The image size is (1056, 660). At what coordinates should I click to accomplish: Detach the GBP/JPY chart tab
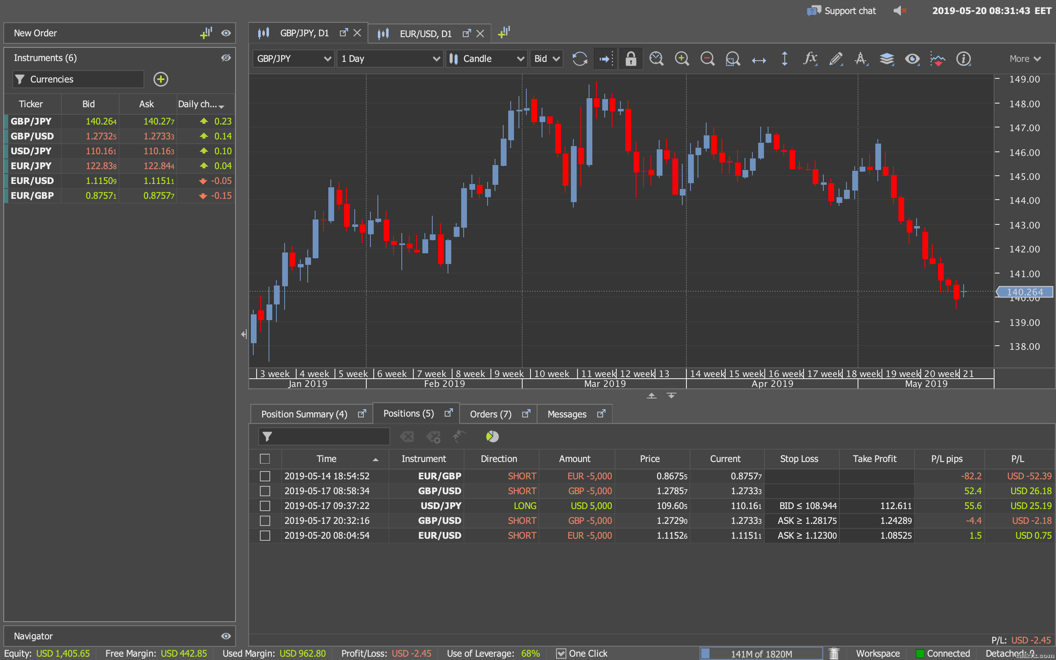(344, 32)
